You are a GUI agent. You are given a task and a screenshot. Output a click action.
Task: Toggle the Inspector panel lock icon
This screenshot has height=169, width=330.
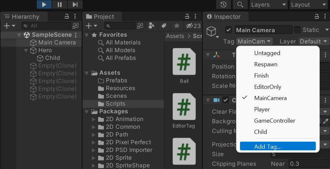coord(316,16)
